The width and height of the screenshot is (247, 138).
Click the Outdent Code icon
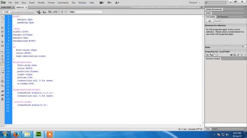tap(2, 95)
